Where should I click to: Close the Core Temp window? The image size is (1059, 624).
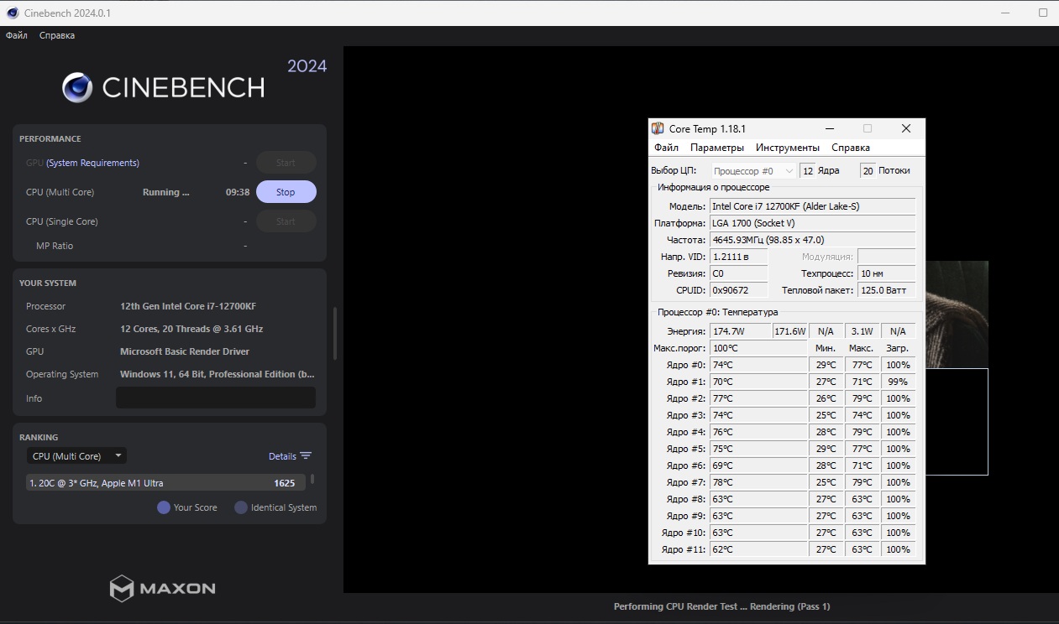point(905,128)
